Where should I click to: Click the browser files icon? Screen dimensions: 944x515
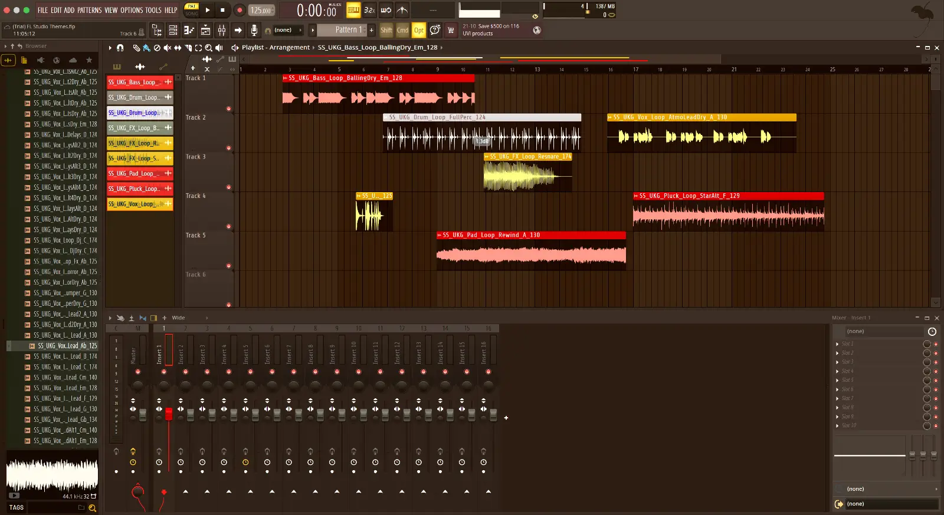point(24,60)
